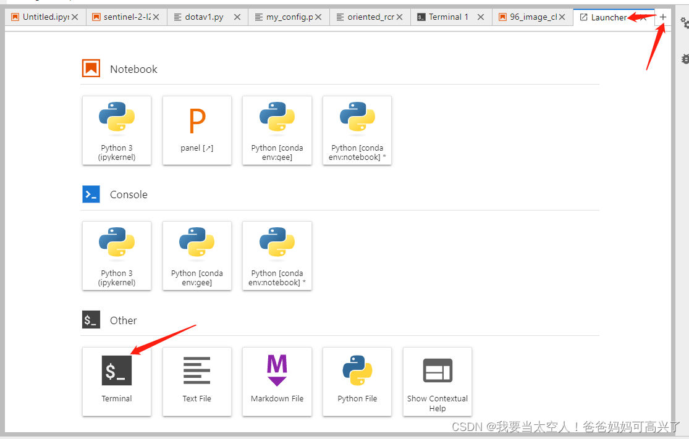
Task: Close the my_config.py tab
Action: pyautogui.click(x=318, y=17)
